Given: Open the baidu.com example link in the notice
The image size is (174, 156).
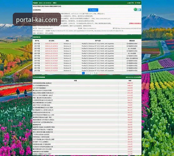Looking at the screenshot, I should coord(103,18).
